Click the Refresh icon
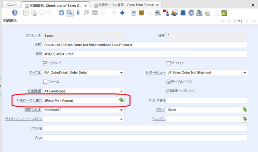The image size is (258, 152). pyautogui.click(x=62, y=13)
